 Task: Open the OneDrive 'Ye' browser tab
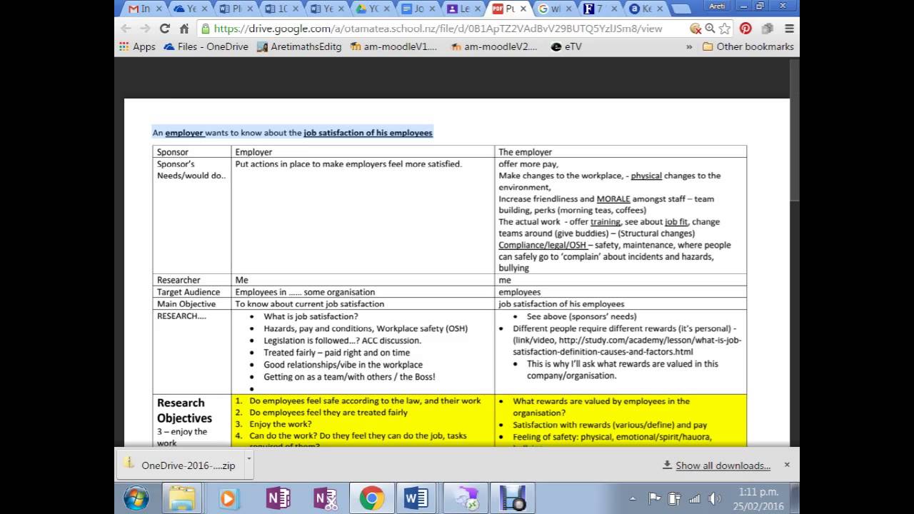(189, 9)
